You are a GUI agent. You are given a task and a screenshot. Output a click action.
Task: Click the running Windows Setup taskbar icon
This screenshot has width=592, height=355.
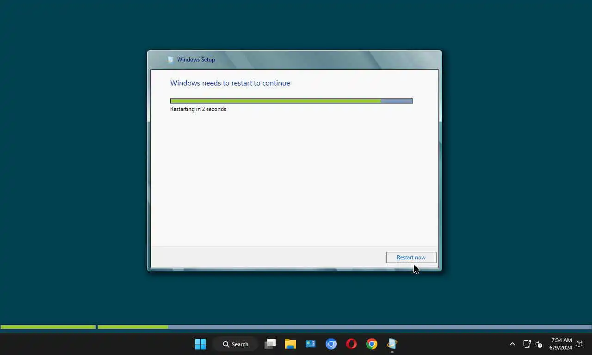(x=392, y=344)
